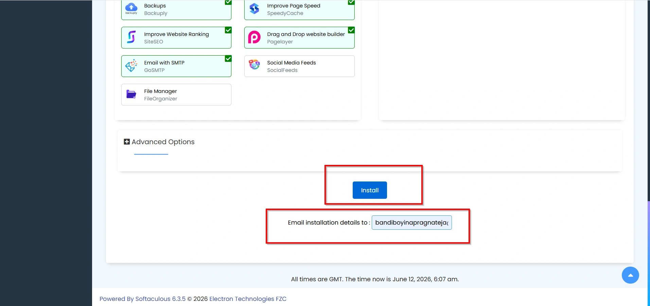The height and width of the screenshot is (306, 650).
Task: Uncheck the Improve Website Ranking checkbox
Action: [228, 30]
